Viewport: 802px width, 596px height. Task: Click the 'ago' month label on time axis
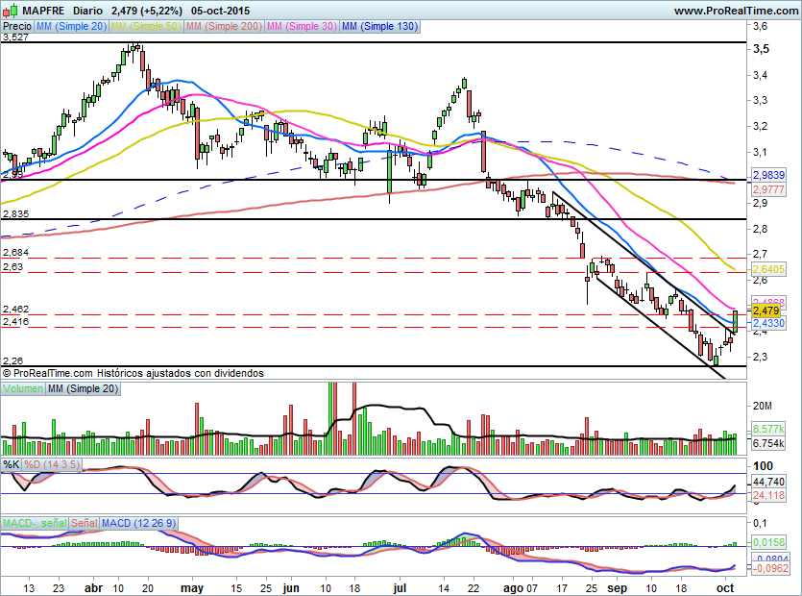[x=513, y=588]
